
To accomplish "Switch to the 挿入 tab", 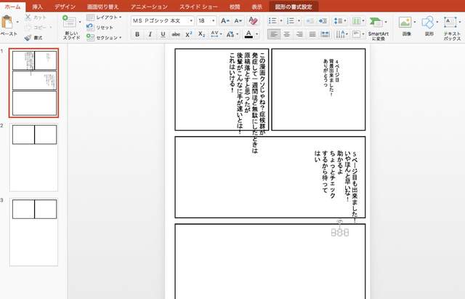I will tap(38, 6).
